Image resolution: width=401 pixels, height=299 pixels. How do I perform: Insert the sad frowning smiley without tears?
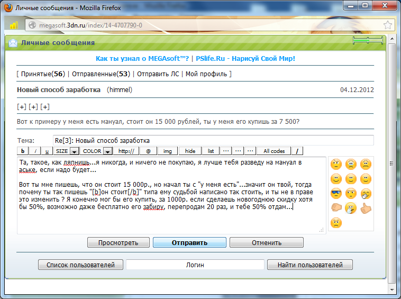(366, 164)
